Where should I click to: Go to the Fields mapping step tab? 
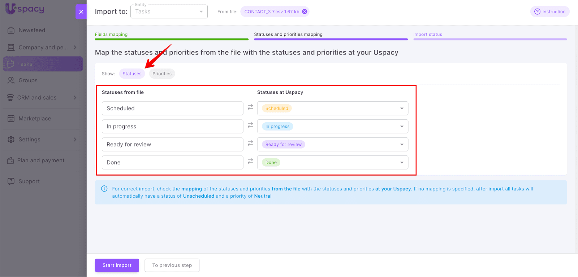[111, 35]
